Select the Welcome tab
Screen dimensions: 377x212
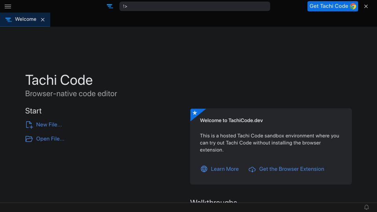(25, 20)
